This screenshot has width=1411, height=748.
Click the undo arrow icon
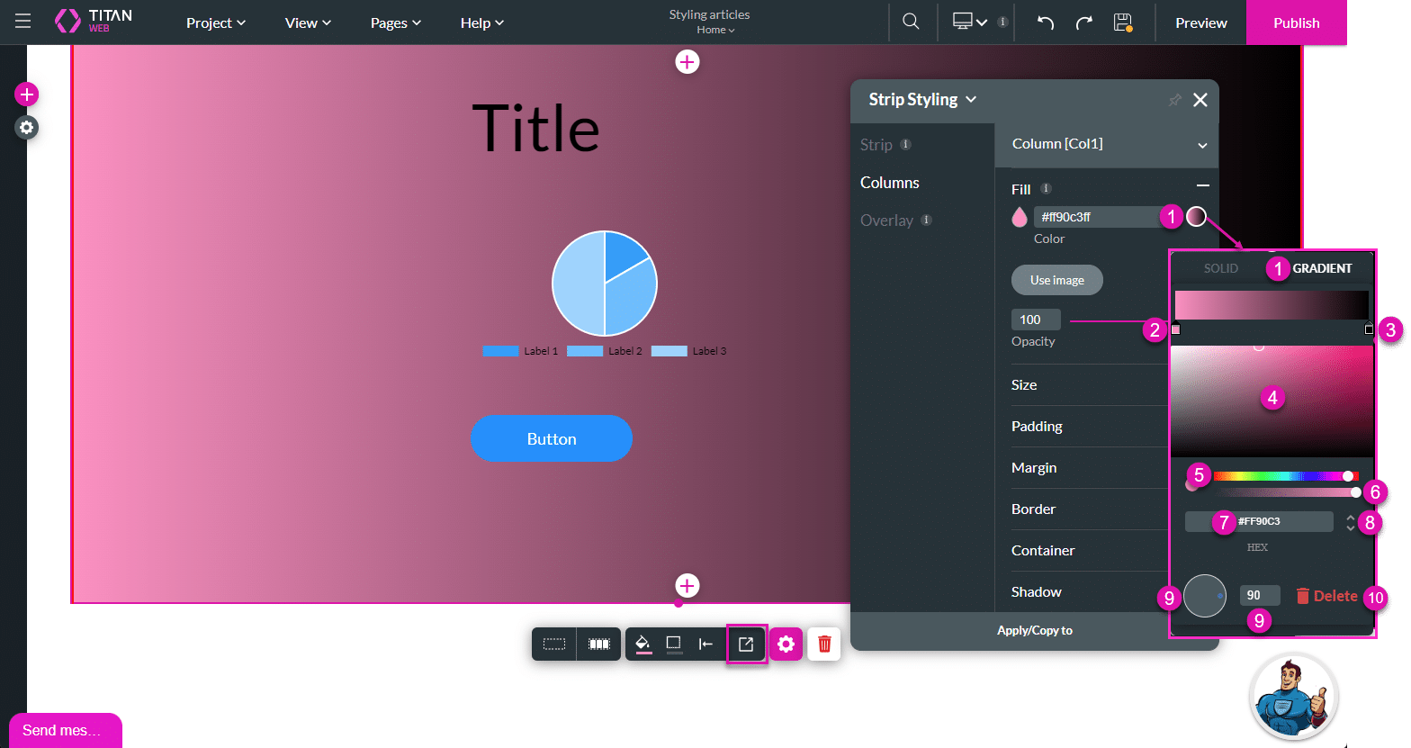click(1046, 23)
